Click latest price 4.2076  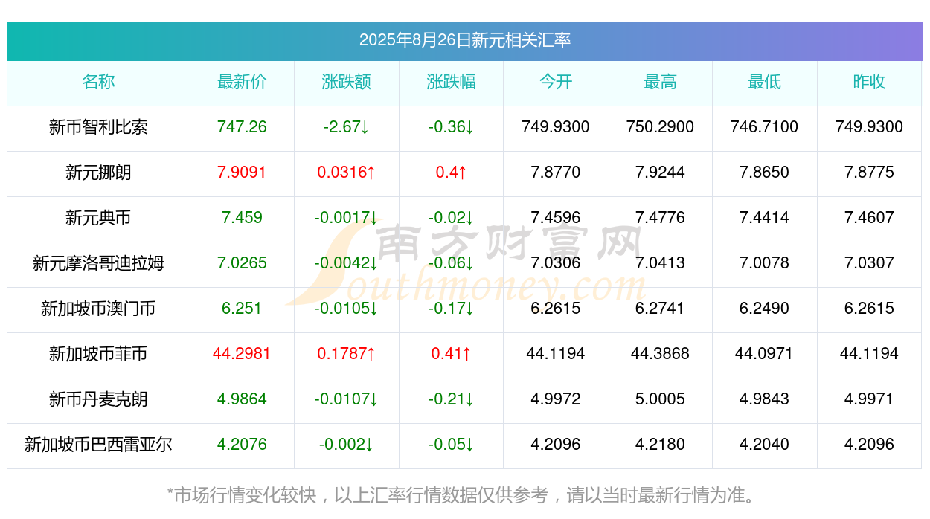[x=242, y=445]
